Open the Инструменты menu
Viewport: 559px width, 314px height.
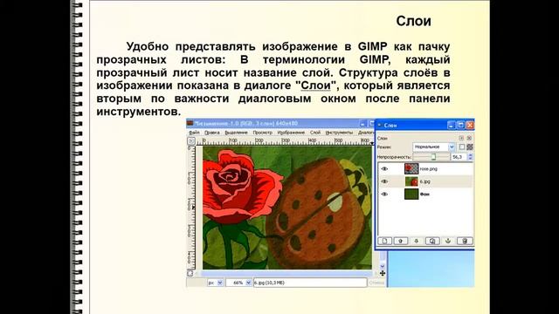click(339, 133)
